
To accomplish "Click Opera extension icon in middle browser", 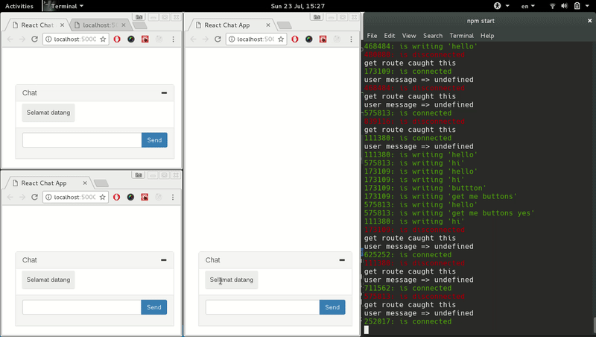I will tap(295, 39).
